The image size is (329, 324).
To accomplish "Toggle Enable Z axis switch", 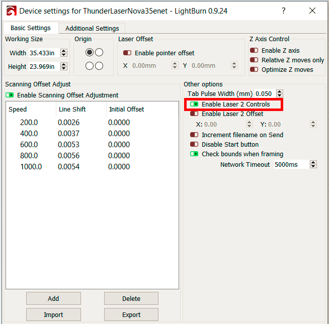I will click(254, 51).
